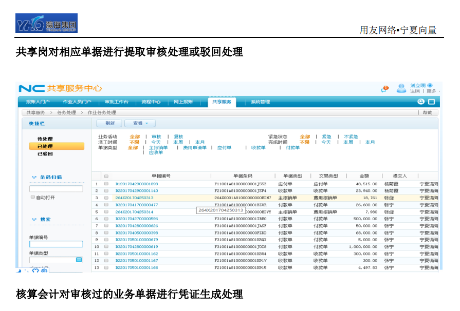Open the message notification icon

coord(385,88)
